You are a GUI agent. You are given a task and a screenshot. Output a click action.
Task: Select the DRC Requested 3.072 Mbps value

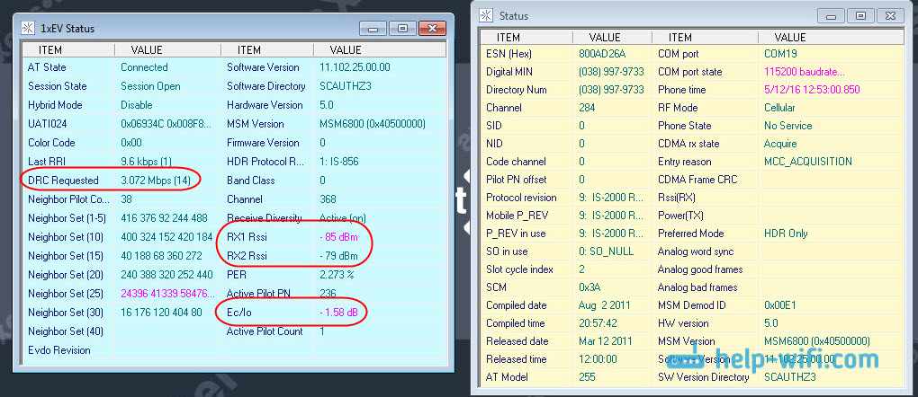[157, 181]
